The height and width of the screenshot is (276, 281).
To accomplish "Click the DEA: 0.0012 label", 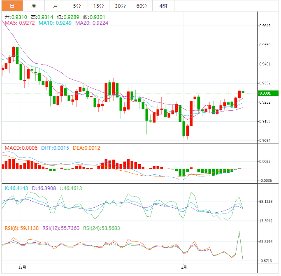I will [86, 148].
